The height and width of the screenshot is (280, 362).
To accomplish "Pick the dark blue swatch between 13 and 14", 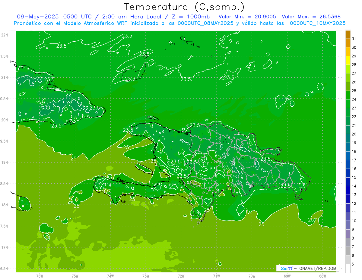I will pyautogui.click(x=348, y=190).
